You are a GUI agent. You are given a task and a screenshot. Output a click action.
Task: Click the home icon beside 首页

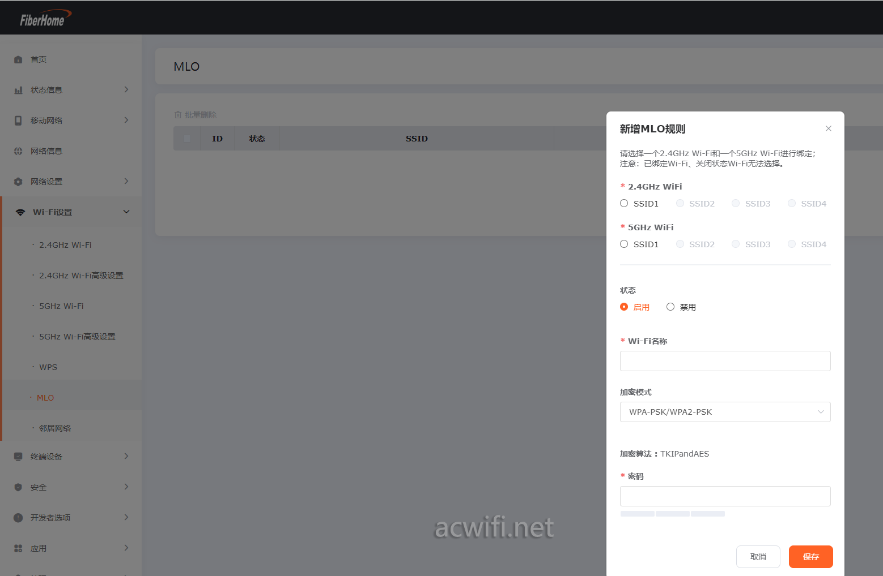click(x=18, y=59)
